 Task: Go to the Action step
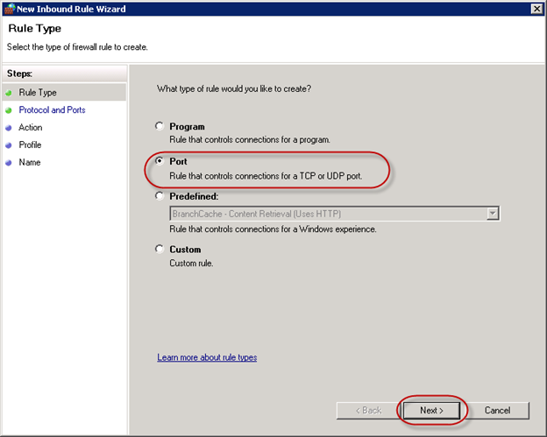(x=31, y=127)
